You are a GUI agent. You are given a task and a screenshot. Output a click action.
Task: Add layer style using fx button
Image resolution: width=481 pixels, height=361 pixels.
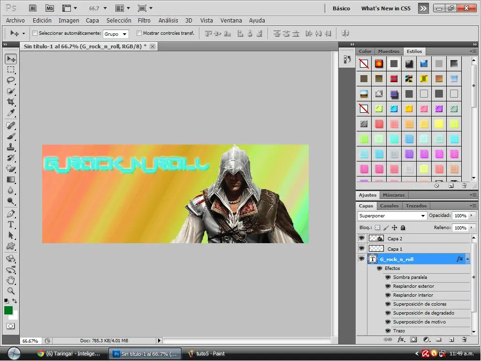pyautogui.click(x=401, y=339)
